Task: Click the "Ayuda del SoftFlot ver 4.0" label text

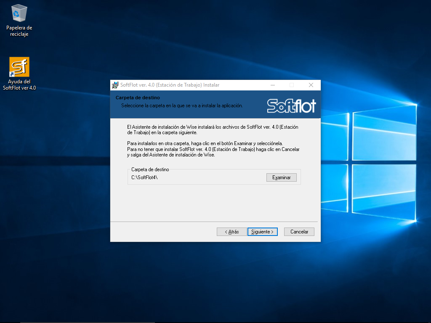Action: (x=19, y=85)
